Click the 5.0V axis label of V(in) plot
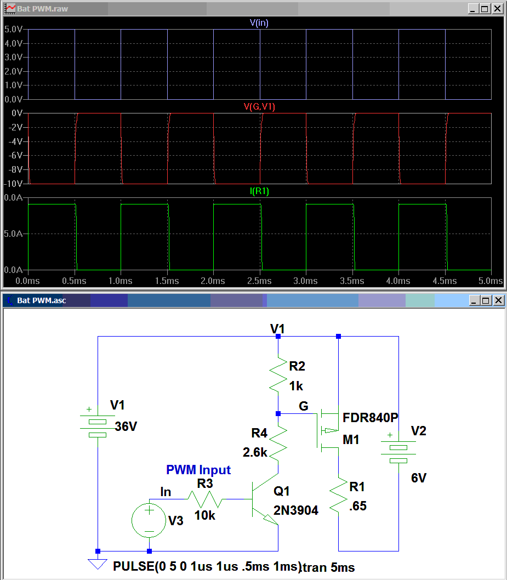Screen dimensions: 507x580 [x=13, y=29]
